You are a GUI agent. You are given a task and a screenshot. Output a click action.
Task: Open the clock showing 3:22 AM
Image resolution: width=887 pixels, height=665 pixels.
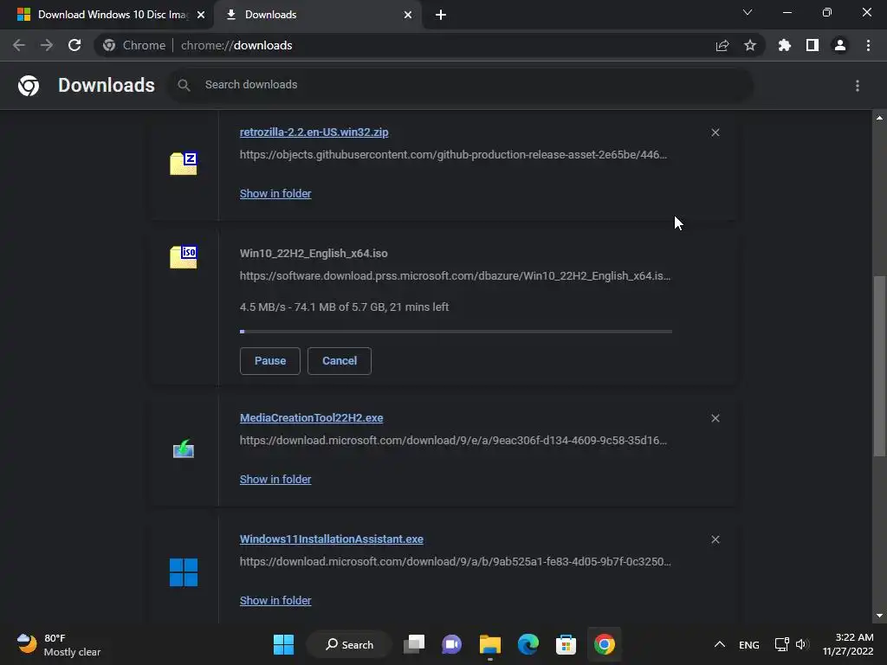pos(848,644)
